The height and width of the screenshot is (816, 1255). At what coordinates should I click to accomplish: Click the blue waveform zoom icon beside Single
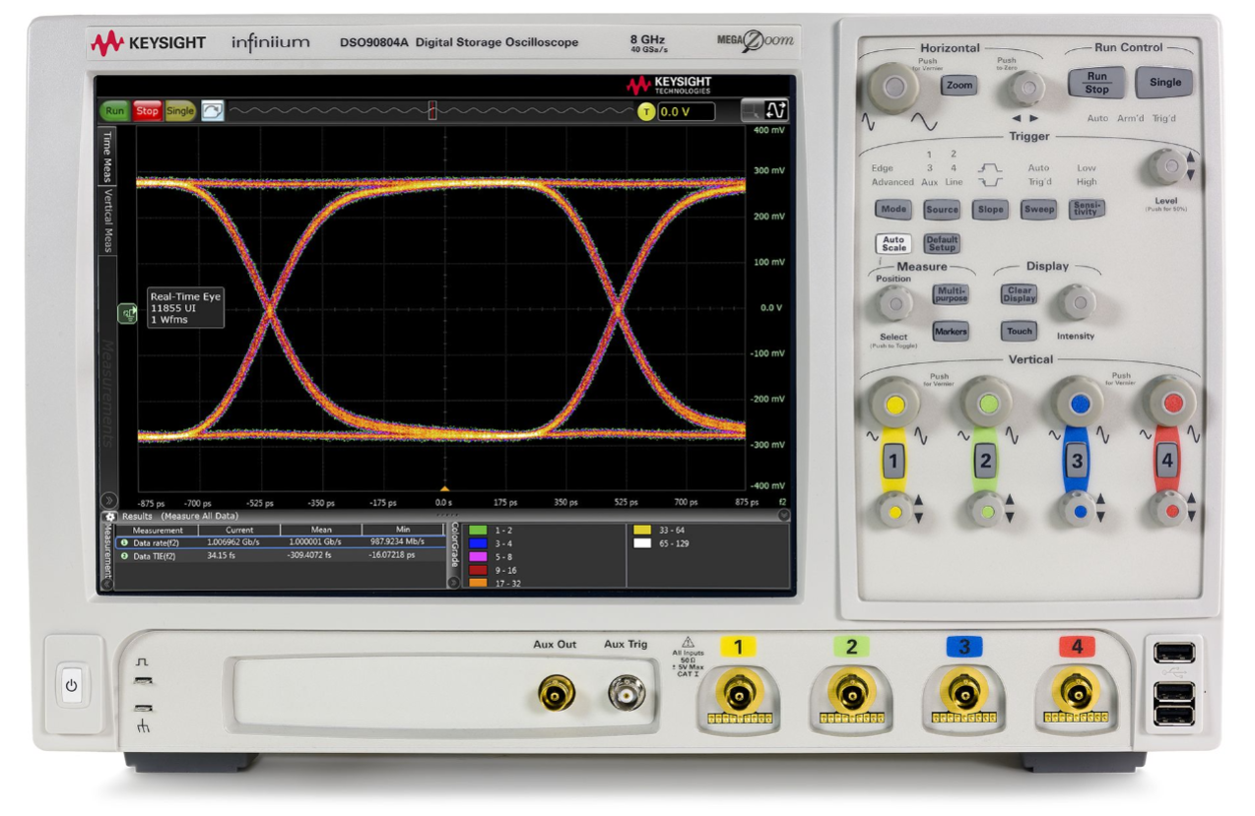pyautogui.click(x=210, y=110)
